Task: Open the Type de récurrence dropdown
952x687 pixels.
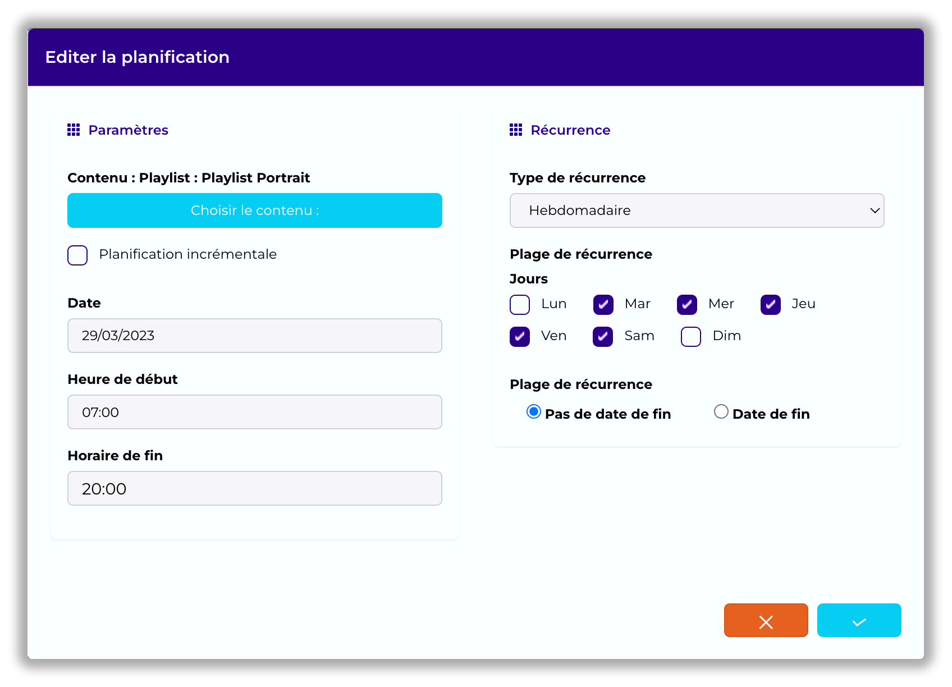Action: 696,210
